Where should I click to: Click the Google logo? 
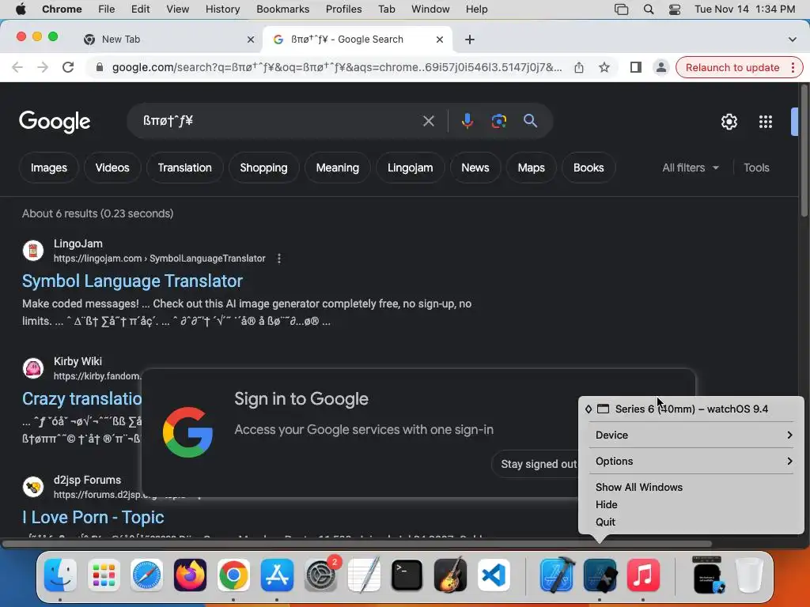55,122
